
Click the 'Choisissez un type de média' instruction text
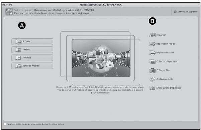tap(52, 13)
